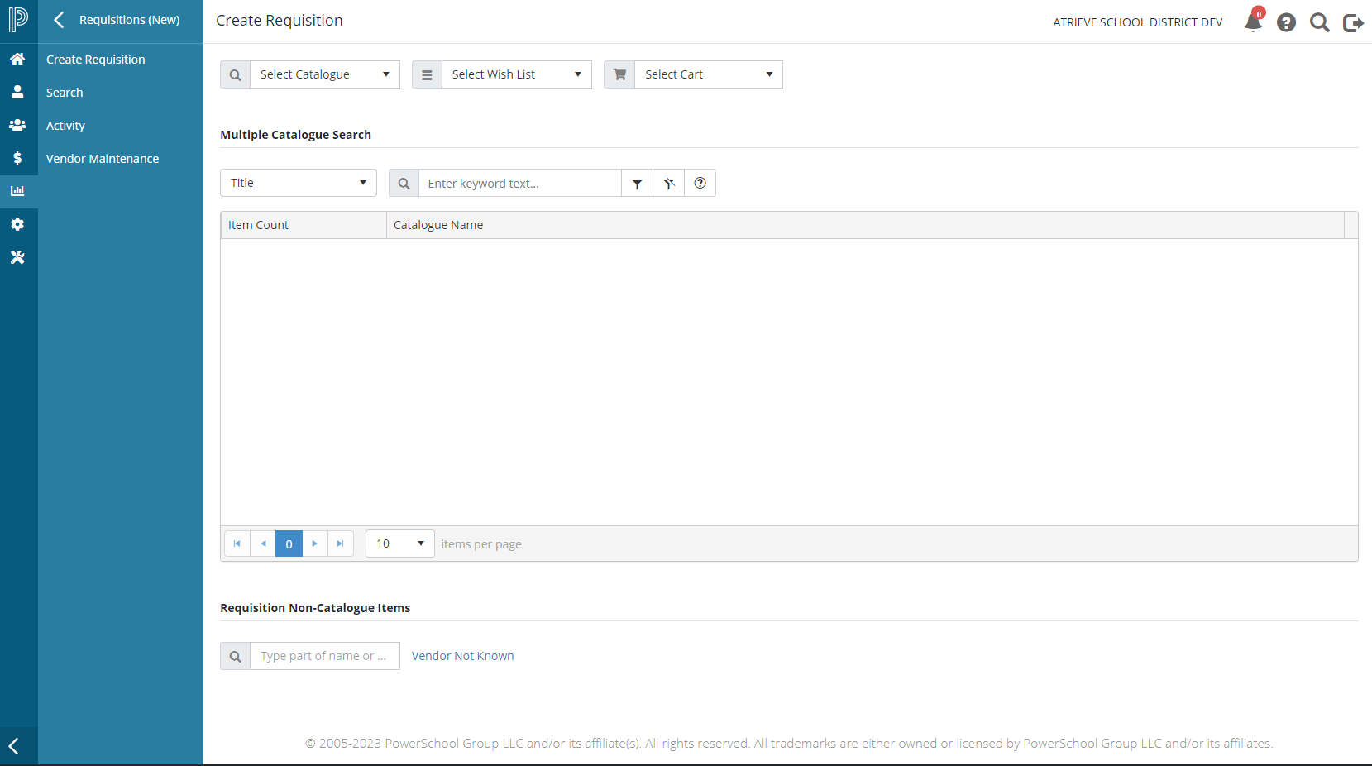This screenshot has height=766, width=1372.
Task: Click the Vendor Not Known link
Action: [x=462, y=656]
